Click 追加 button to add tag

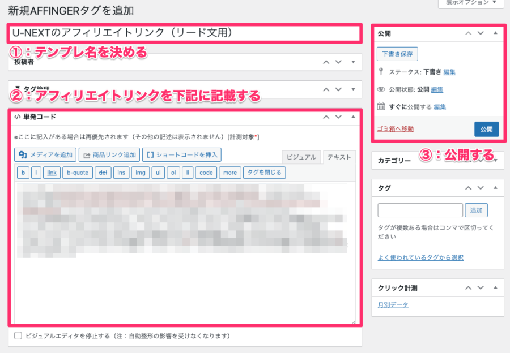(x=476, y=210)
